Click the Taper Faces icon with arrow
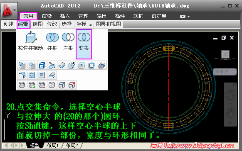The width and height of the screenshot is (242, 151). tap(72, 65)
